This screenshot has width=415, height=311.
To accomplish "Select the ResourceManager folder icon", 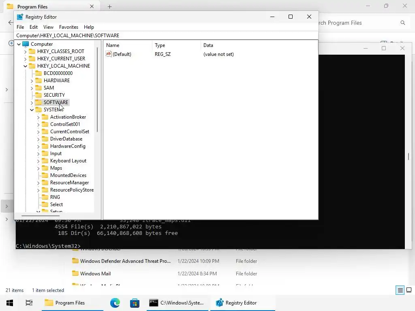I will tap(45, 183).
